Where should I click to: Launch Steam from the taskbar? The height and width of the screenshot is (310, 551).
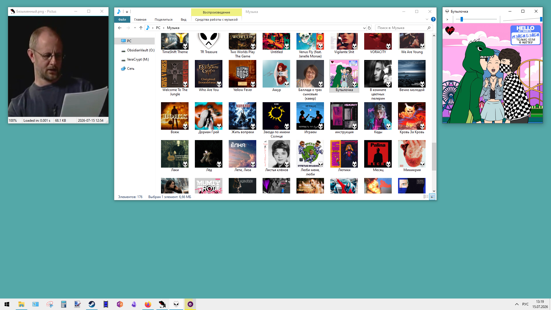point(92,304)
